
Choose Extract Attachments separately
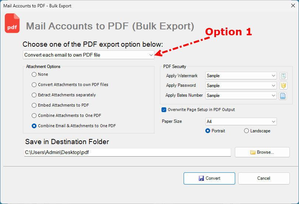(34, 95)
